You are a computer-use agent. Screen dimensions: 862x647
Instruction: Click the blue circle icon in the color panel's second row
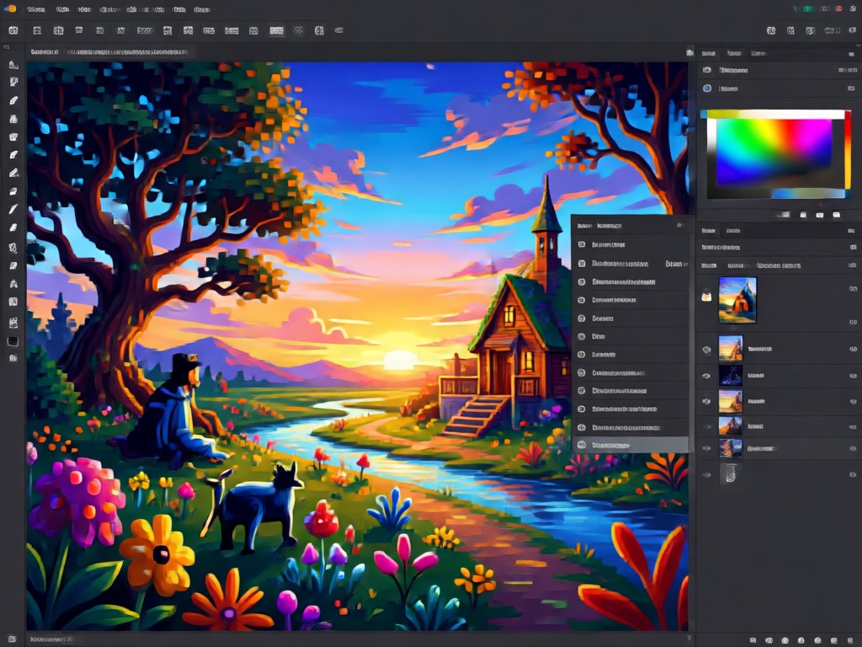pyautogui.click(x=707, y=88)
